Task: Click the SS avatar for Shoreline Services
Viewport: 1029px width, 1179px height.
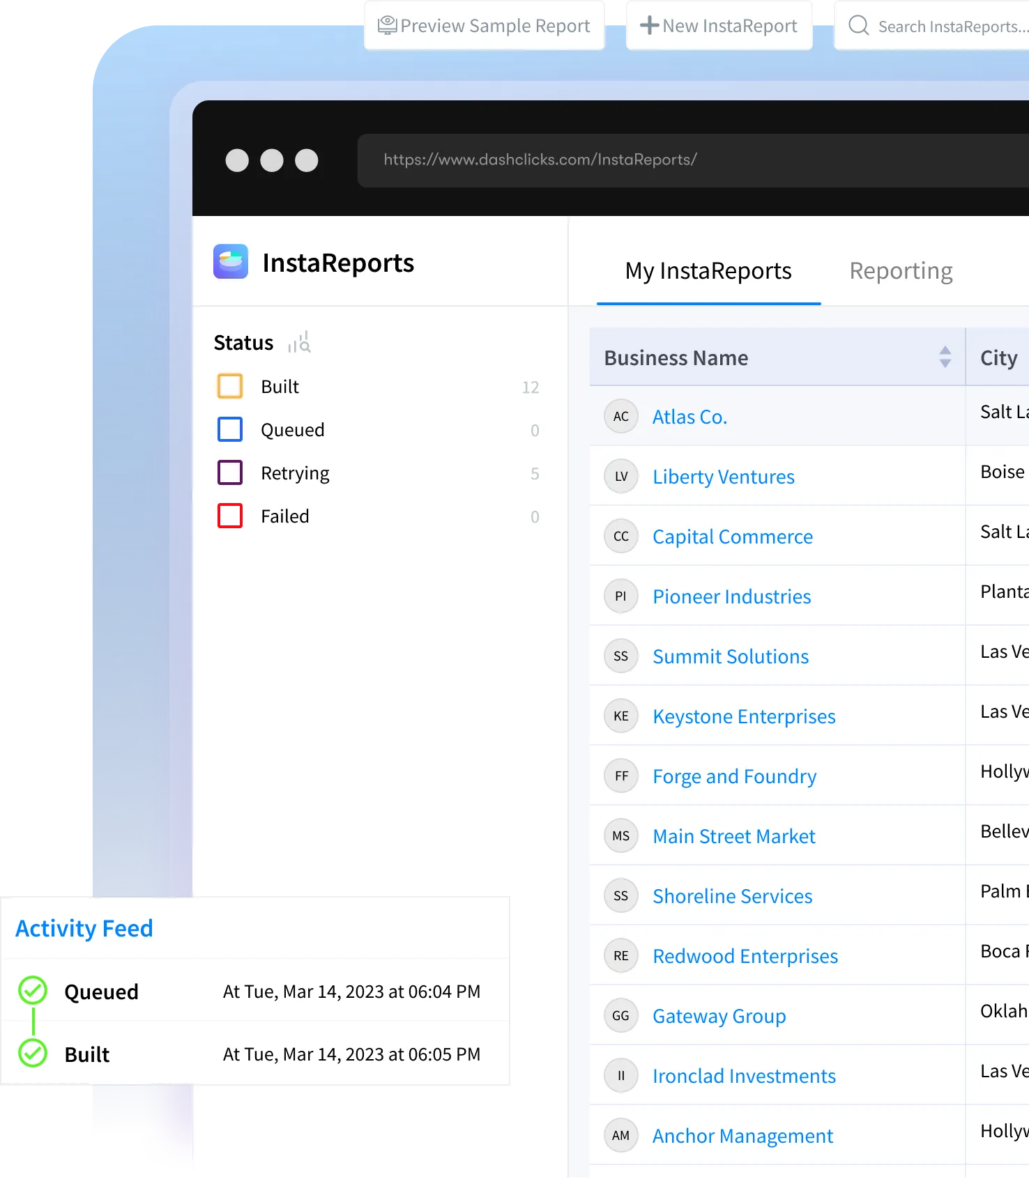Action: (621, 895)
